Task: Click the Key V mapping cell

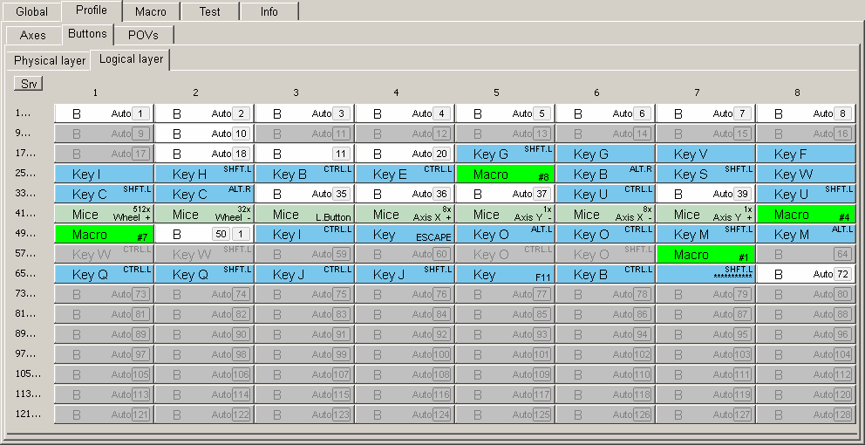Action: pyautogui.click(x=705, y=154)
